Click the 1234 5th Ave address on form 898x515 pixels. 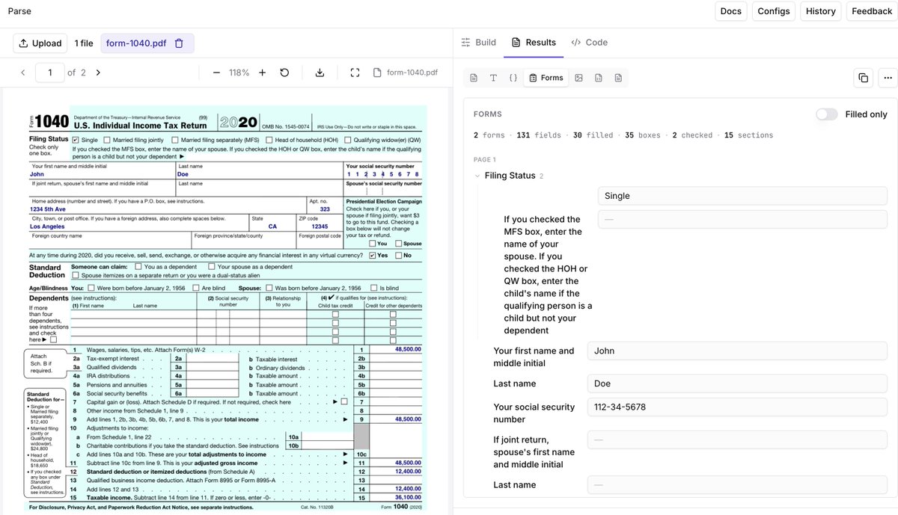(x=49, y=209)
